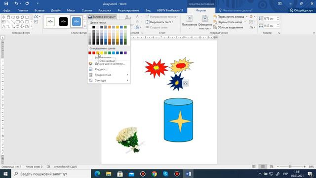Click the Edit Shape icon beside shapes gallery
Viewport: 316px width, 178px height.
coord(38,16)
